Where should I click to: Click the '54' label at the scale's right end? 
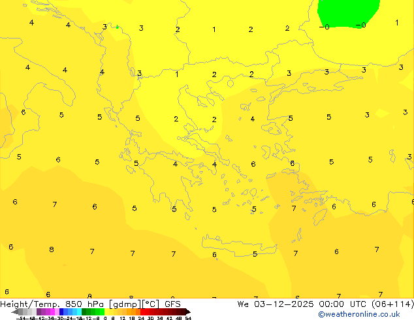click(x=188, y=318)
